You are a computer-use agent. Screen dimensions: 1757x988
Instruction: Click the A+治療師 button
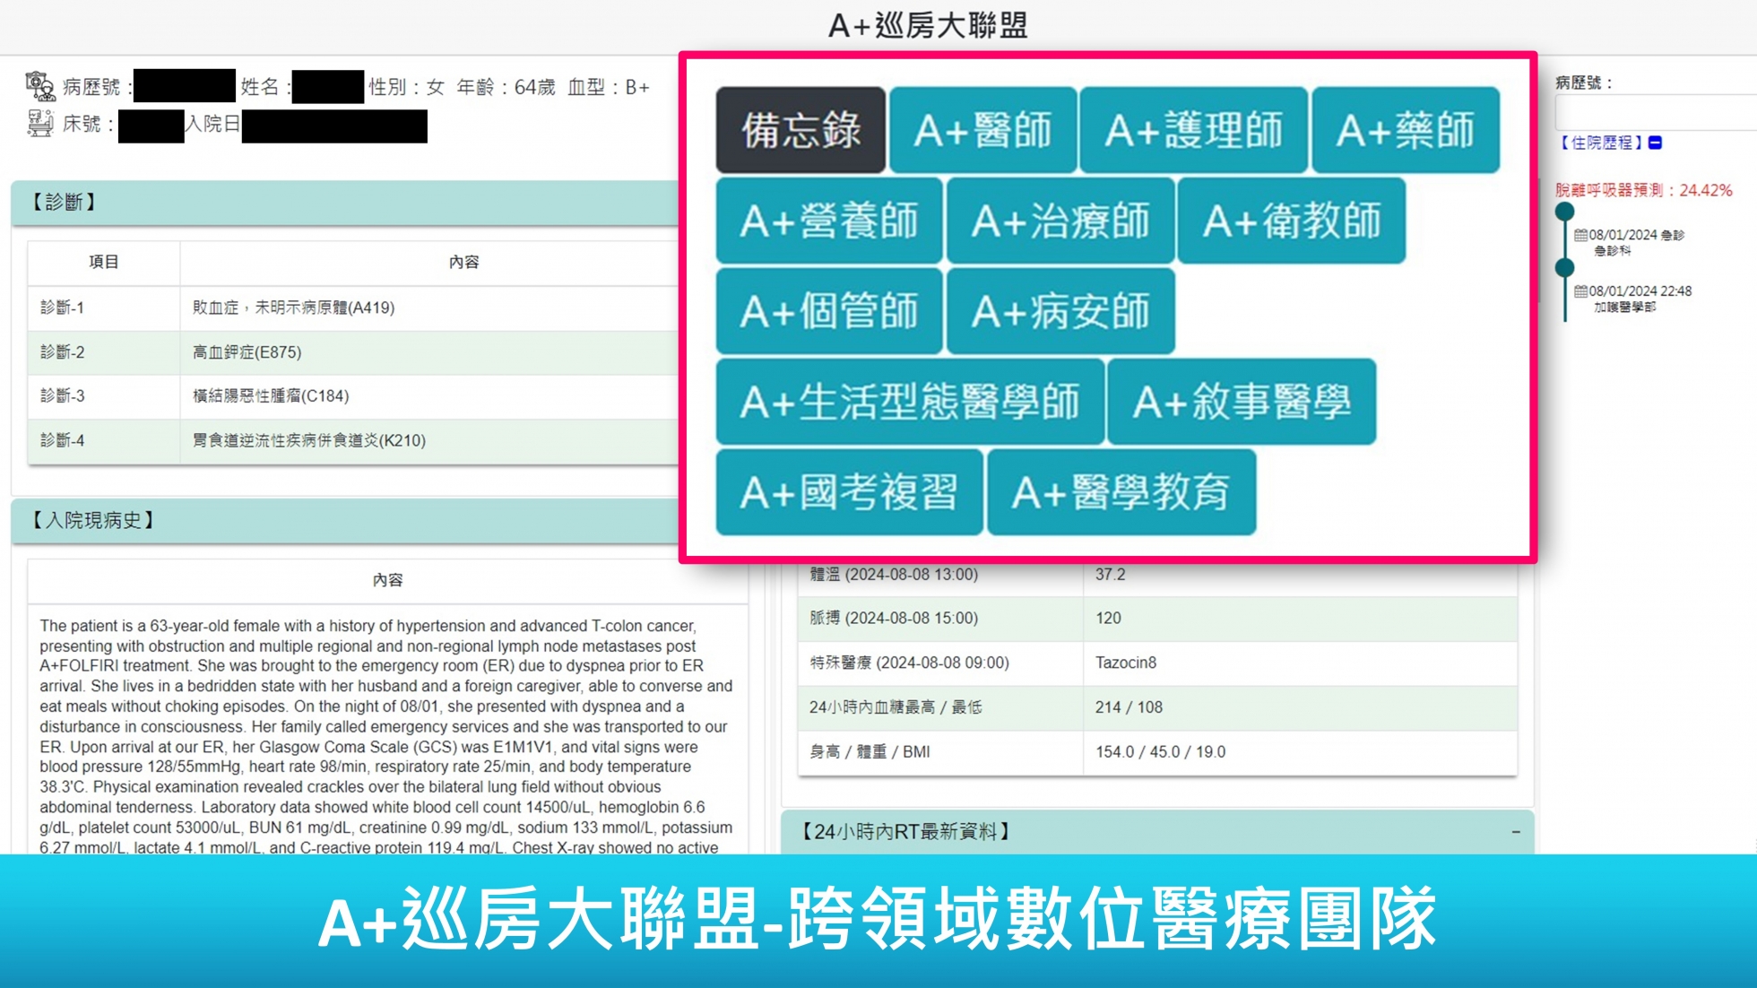pos(1060,221)
